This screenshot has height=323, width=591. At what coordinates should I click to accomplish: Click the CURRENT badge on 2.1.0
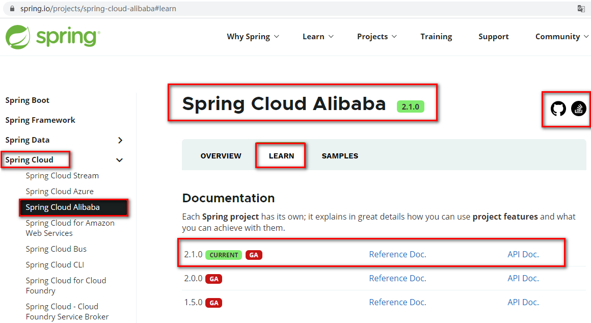224,255
